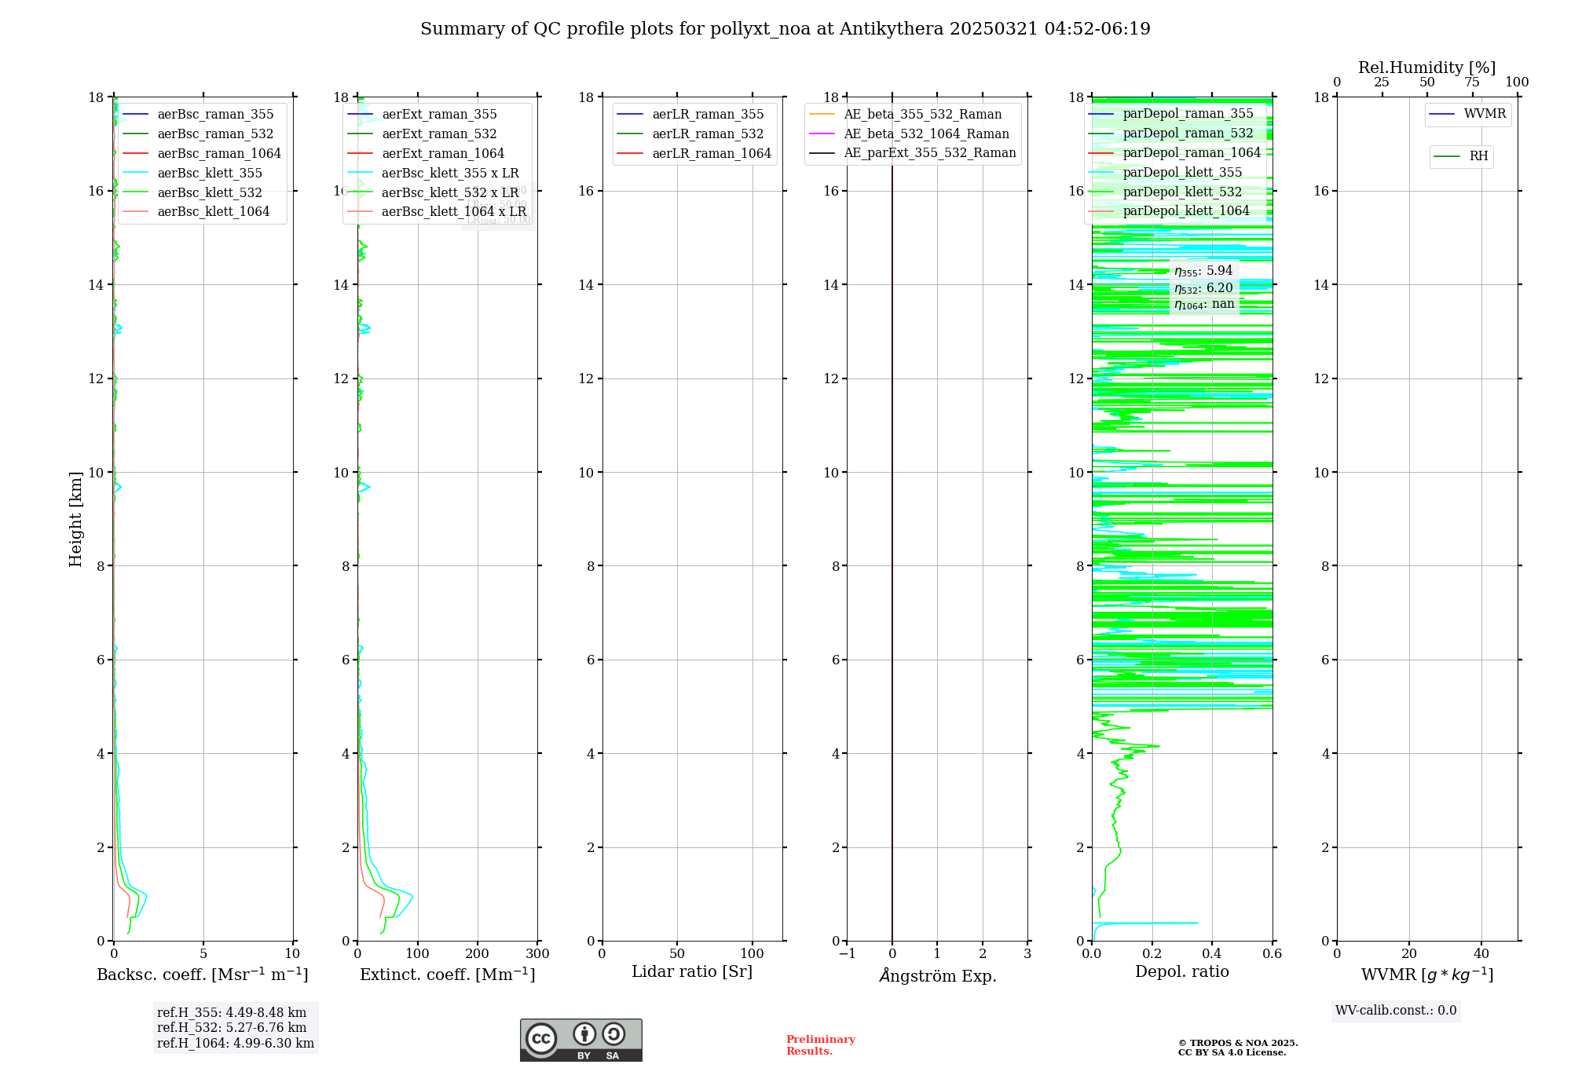Click the '© TROPOS & NOA 2025' copyright text

click(x=1238, y=1043)
